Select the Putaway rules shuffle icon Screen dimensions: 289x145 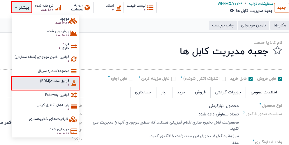(x=74, y=95)
